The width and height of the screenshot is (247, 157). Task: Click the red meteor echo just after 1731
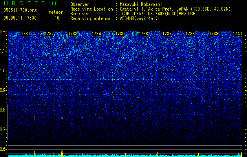click(x=34, y=117)
